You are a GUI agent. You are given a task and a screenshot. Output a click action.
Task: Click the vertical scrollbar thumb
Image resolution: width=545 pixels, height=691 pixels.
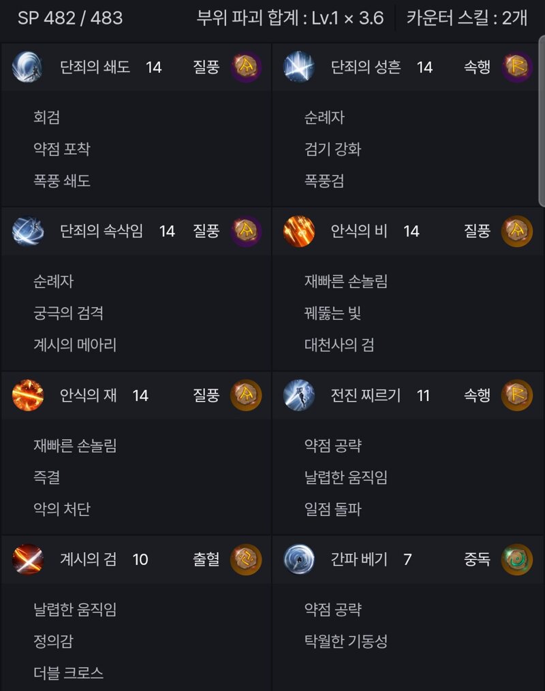point(542,121)
